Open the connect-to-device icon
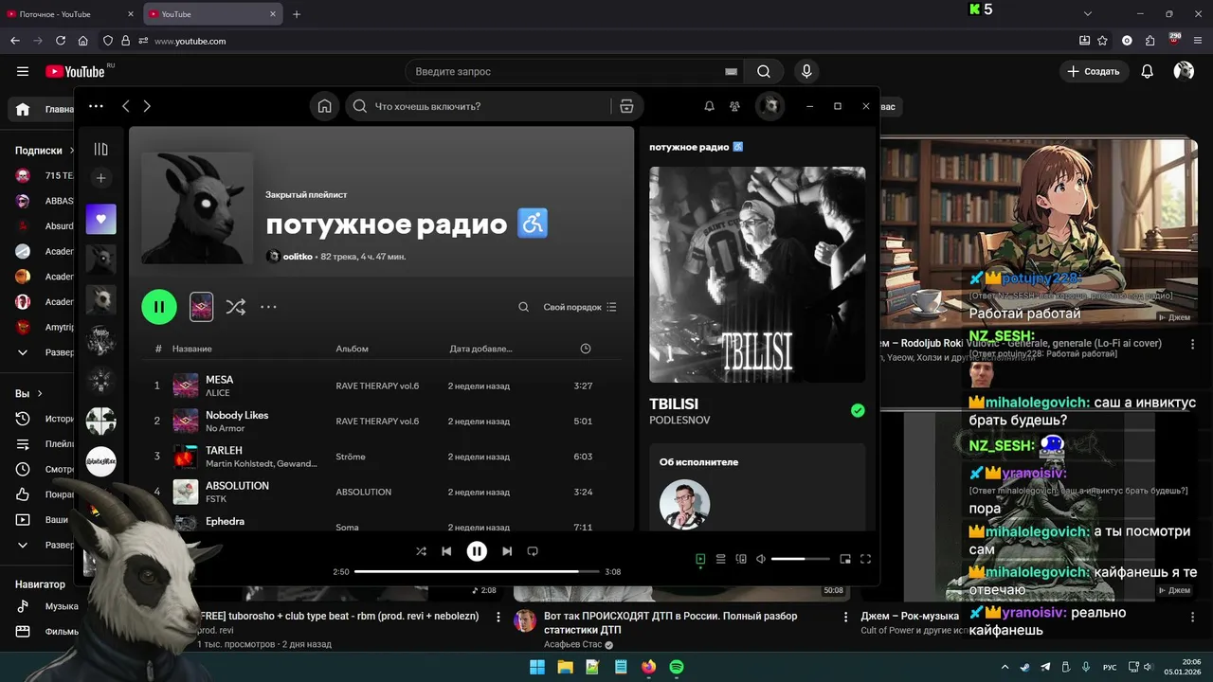Viewport: 1213px width, 682px height. point(741,559)
